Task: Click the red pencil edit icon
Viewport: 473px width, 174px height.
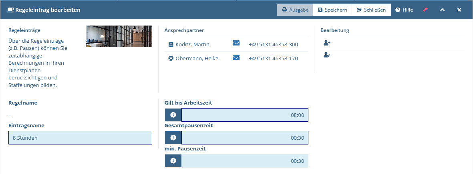Action: (425, 10)
